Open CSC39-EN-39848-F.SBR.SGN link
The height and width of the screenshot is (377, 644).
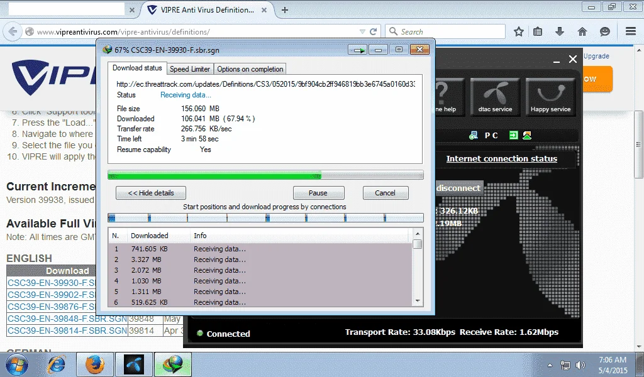67,319
